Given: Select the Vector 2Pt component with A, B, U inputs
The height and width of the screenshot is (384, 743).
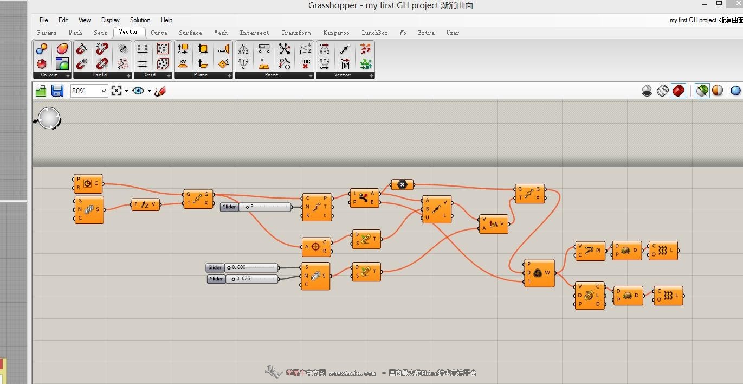Looking at the screenshot, I should pos(437,209).
